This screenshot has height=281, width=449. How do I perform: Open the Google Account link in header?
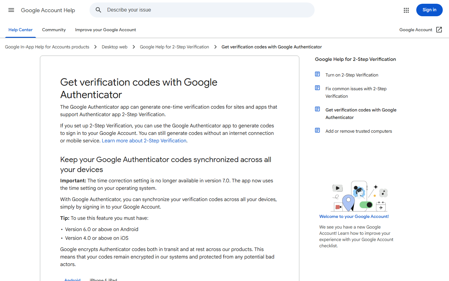click(x=416, y=30)
